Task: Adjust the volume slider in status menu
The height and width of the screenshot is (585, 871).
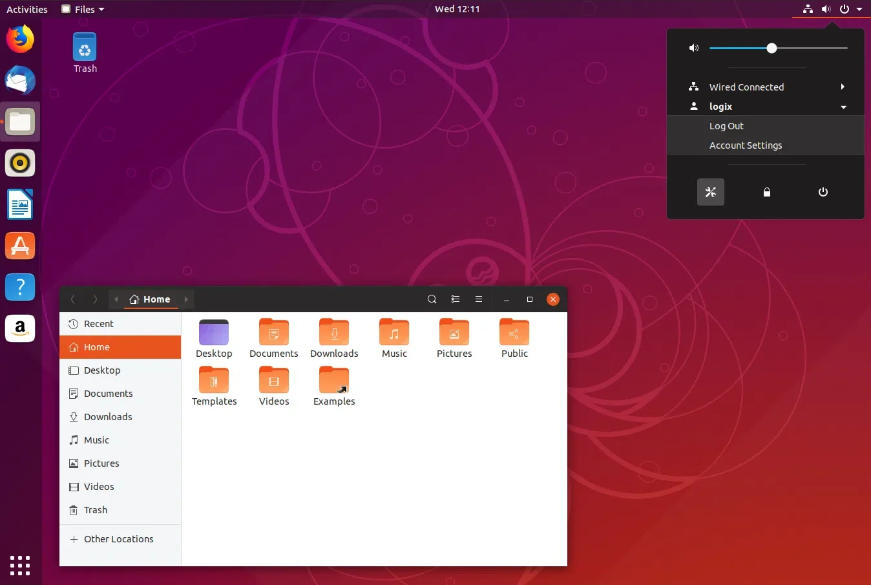Action: coord(778,48)
